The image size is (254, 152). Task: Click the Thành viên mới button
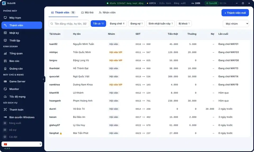coord(235,13)
